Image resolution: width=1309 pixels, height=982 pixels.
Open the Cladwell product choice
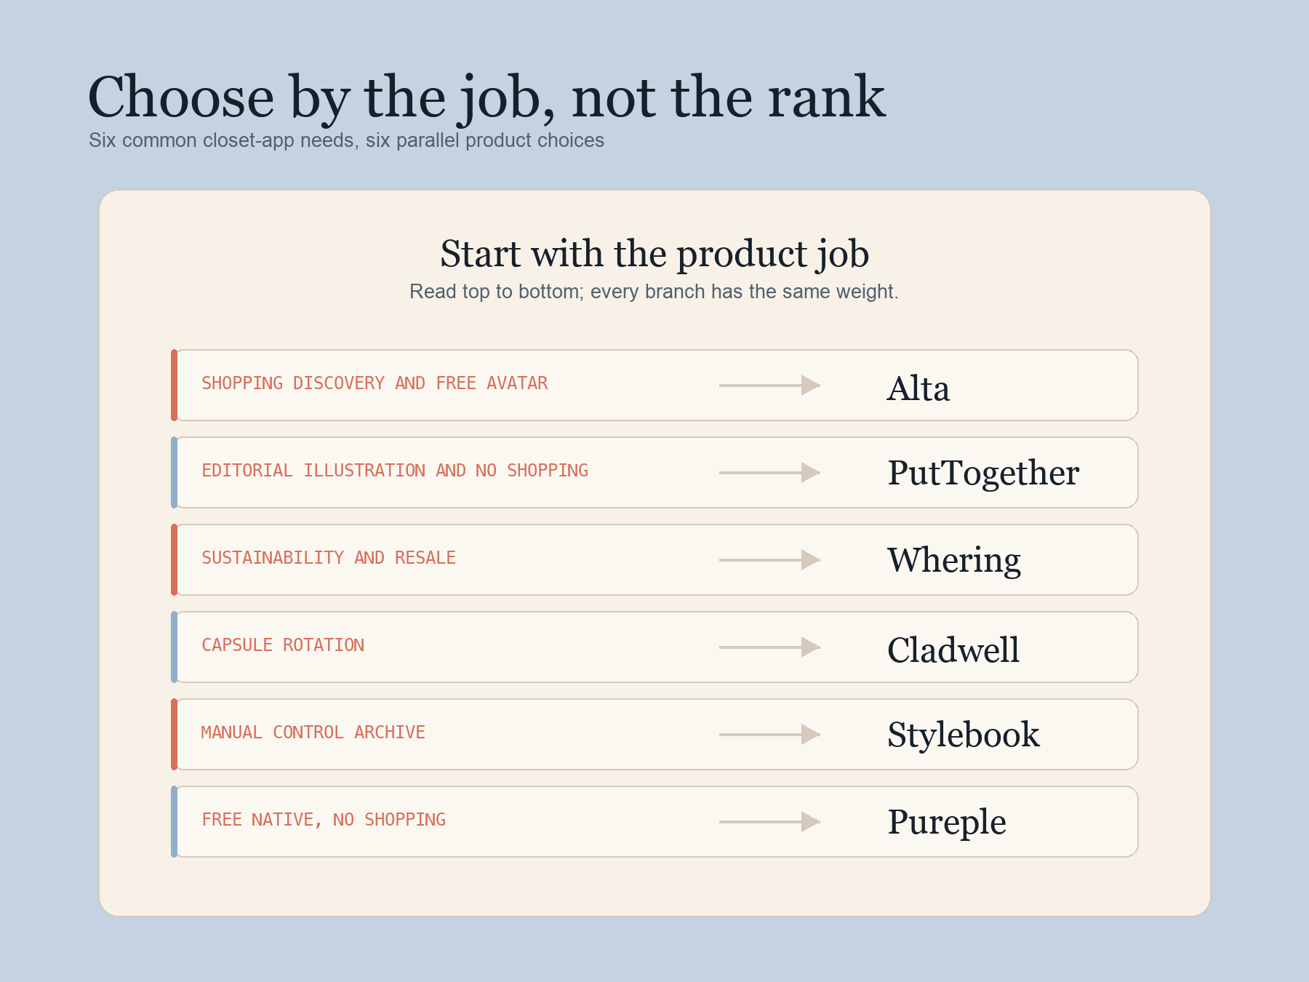coord(953,650)
